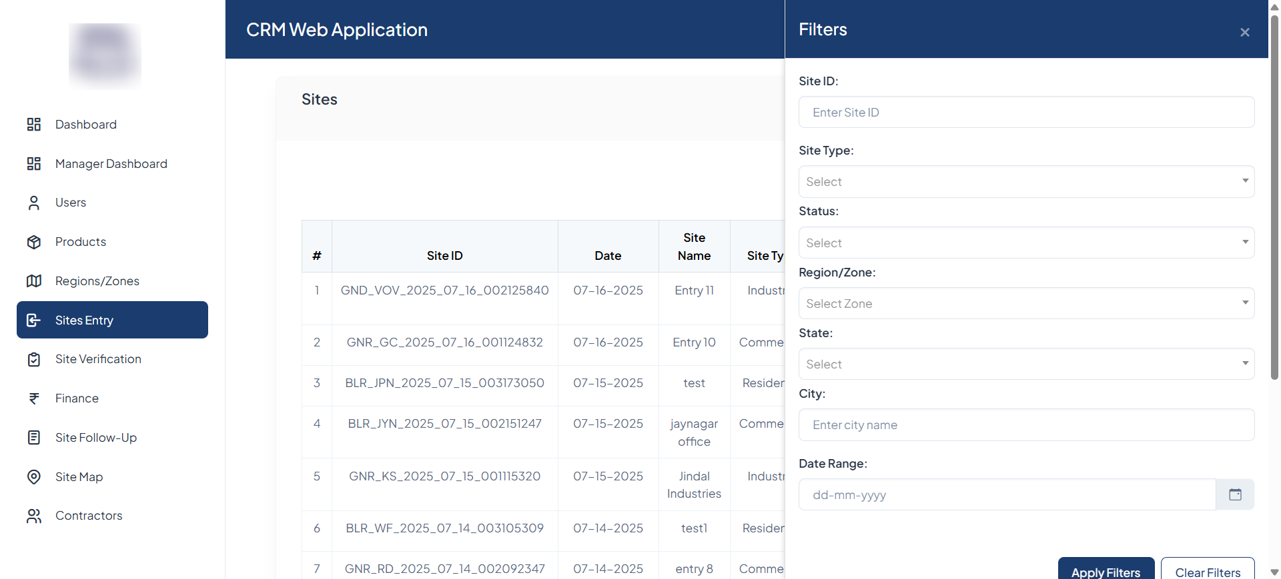Expand the Region/Zone Select Zone dropdown

[x=1026, y=303]
